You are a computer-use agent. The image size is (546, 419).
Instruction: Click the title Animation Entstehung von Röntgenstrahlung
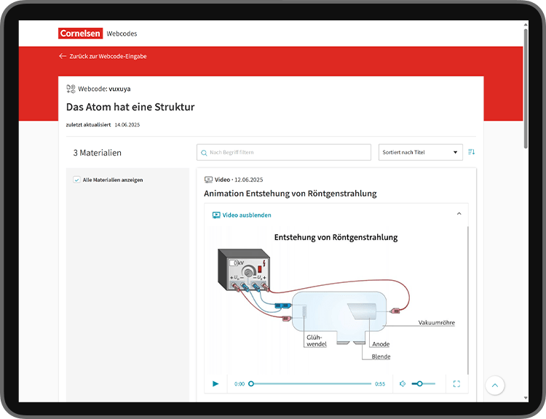pos(290,193)
